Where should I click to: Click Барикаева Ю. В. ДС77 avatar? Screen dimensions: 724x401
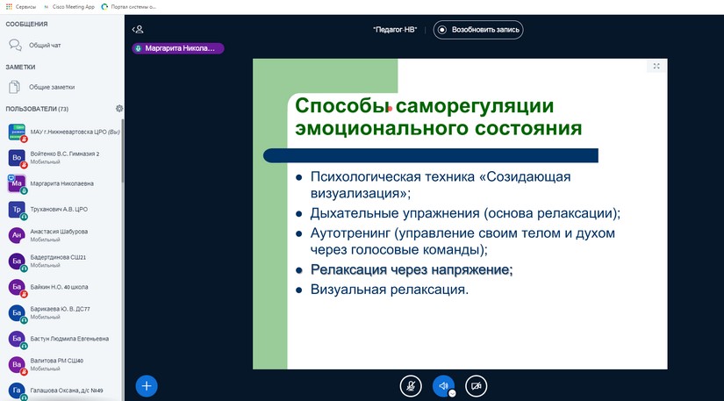click(17, 313)
